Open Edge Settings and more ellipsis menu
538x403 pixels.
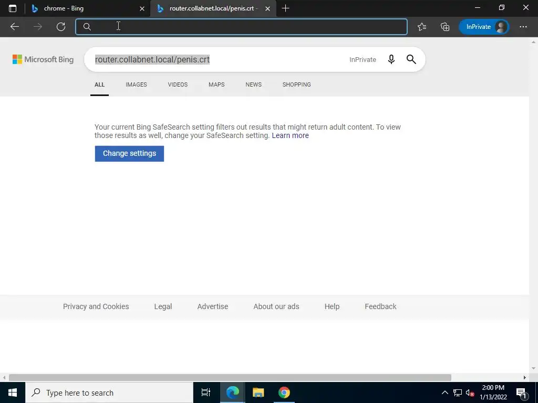523,27
